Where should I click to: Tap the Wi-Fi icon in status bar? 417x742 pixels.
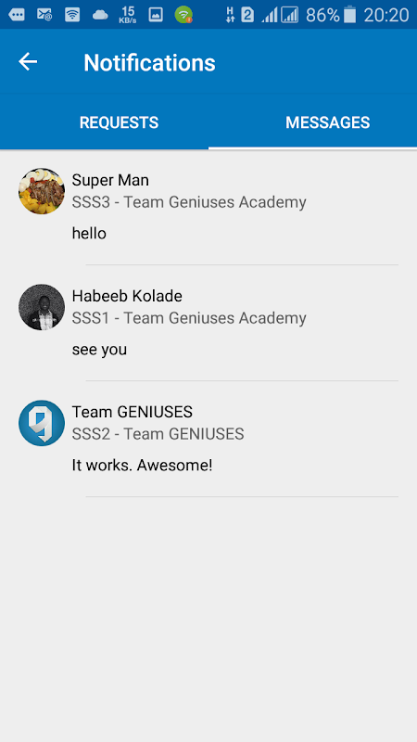coord(72,15)
